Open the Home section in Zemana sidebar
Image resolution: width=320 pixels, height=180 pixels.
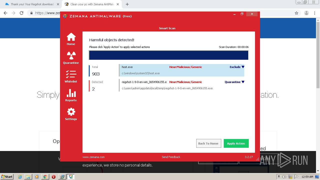pos(71,39)
